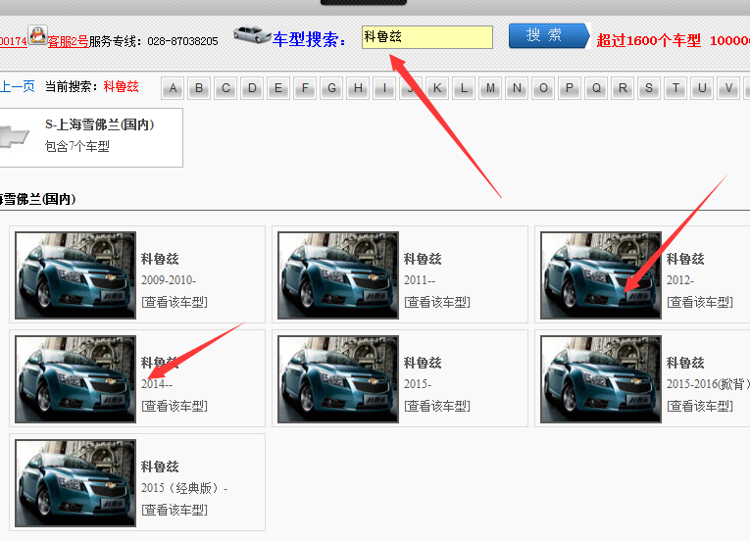Image resolution: width=750 pixels, height=541 pixels.
Task: Open 科鲁兹 2015- car thumbnail
Action: tap(338, 379)
